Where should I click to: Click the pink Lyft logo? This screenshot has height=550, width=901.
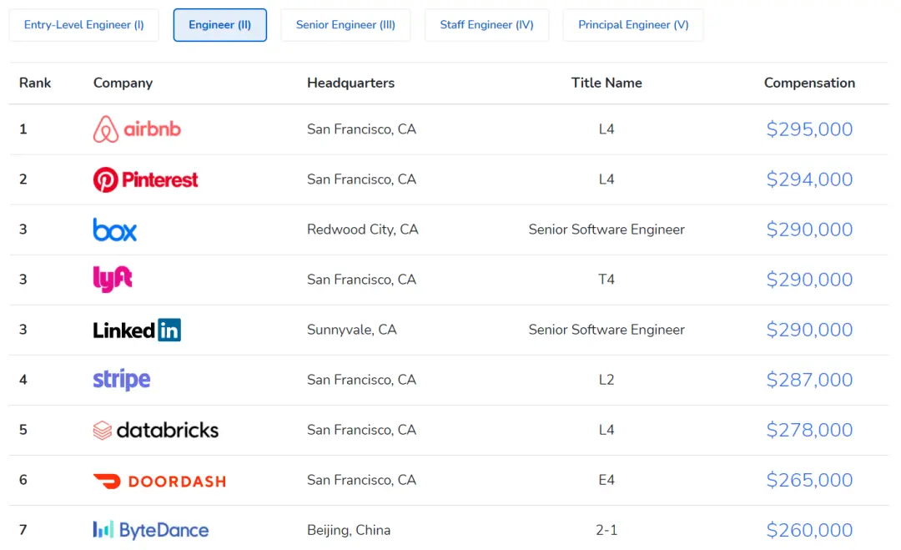tap(113, 280)
